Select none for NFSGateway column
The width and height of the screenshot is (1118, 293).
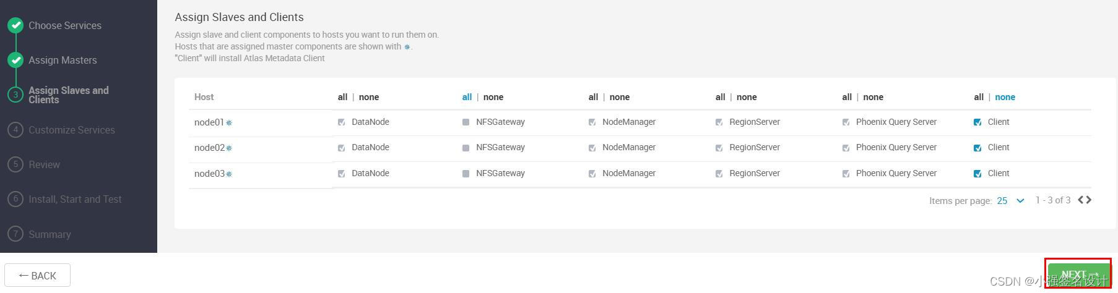(493, 97)
